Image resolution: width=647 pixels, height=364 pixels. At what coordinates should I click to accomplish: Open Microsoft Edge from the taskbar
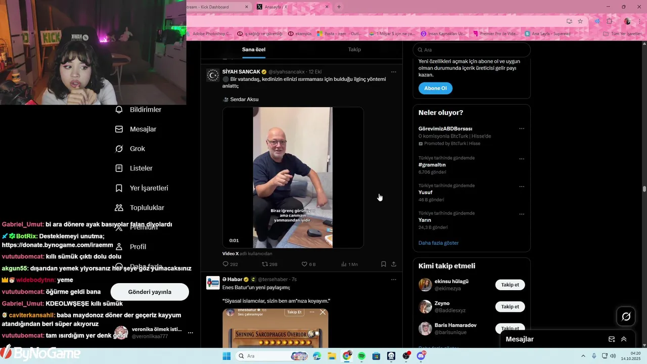coord(317,356)
